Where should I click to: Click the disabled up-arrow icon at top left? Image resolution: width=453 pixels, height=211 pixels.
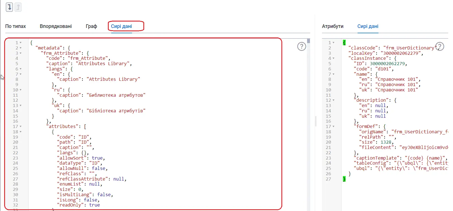point(18,7)
